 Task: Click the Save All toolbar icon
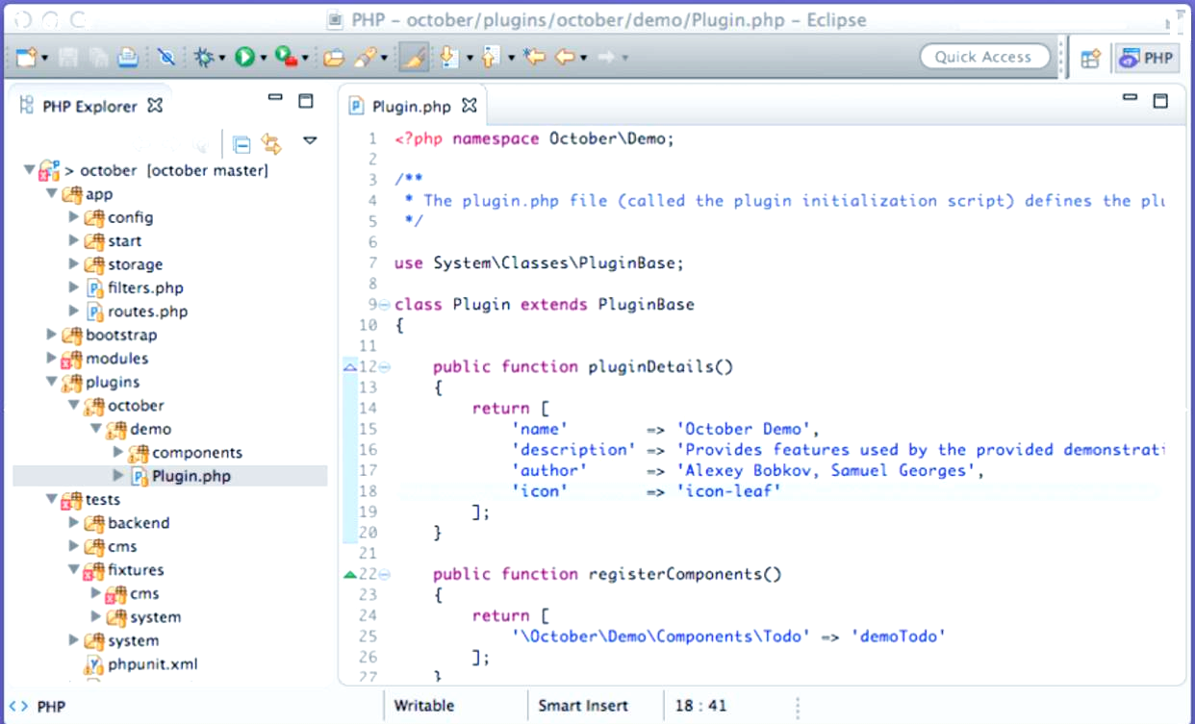tap(97, 58)
